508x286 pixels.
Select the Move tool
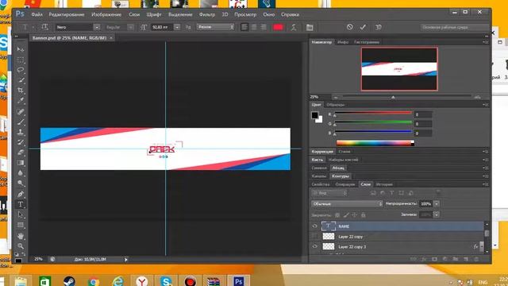coord(21,49)
